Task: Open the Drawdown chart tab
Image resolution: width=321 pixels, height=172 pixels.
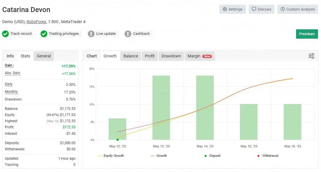Action: 171,56
